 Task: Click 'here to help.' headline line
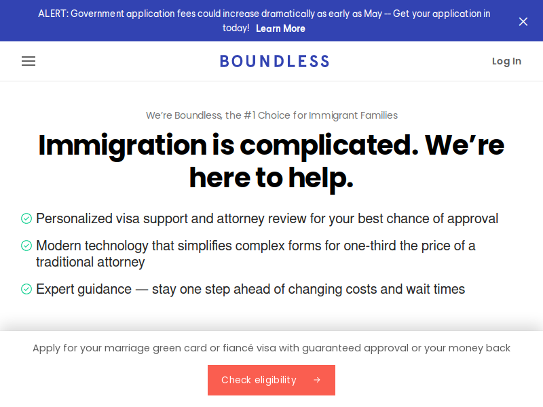(271, 178)
